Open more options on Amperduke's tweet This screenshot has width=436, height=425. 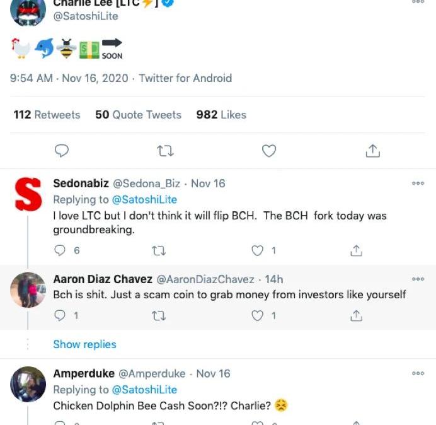click(x=418, y=373)
